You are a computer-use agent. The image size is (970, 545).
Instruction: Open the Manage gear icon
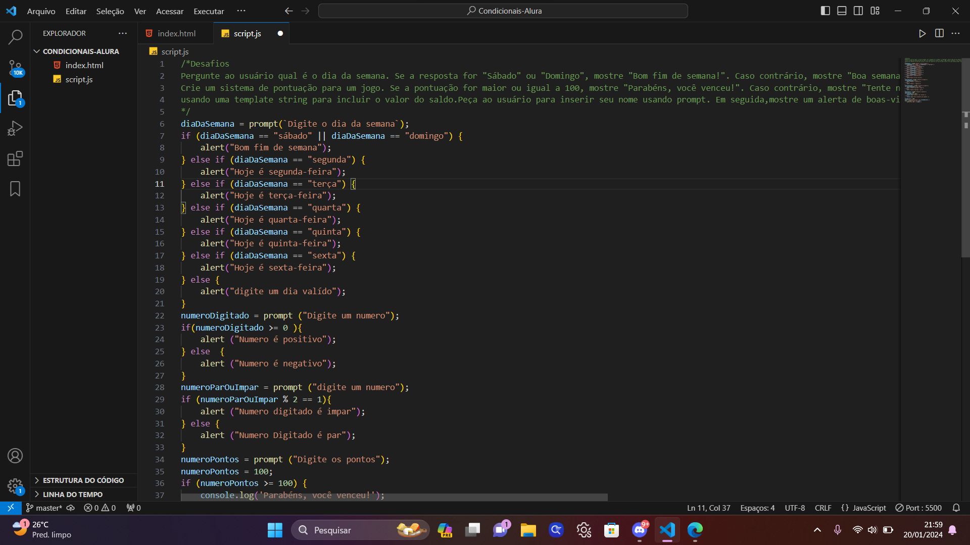tap(15, 486)
